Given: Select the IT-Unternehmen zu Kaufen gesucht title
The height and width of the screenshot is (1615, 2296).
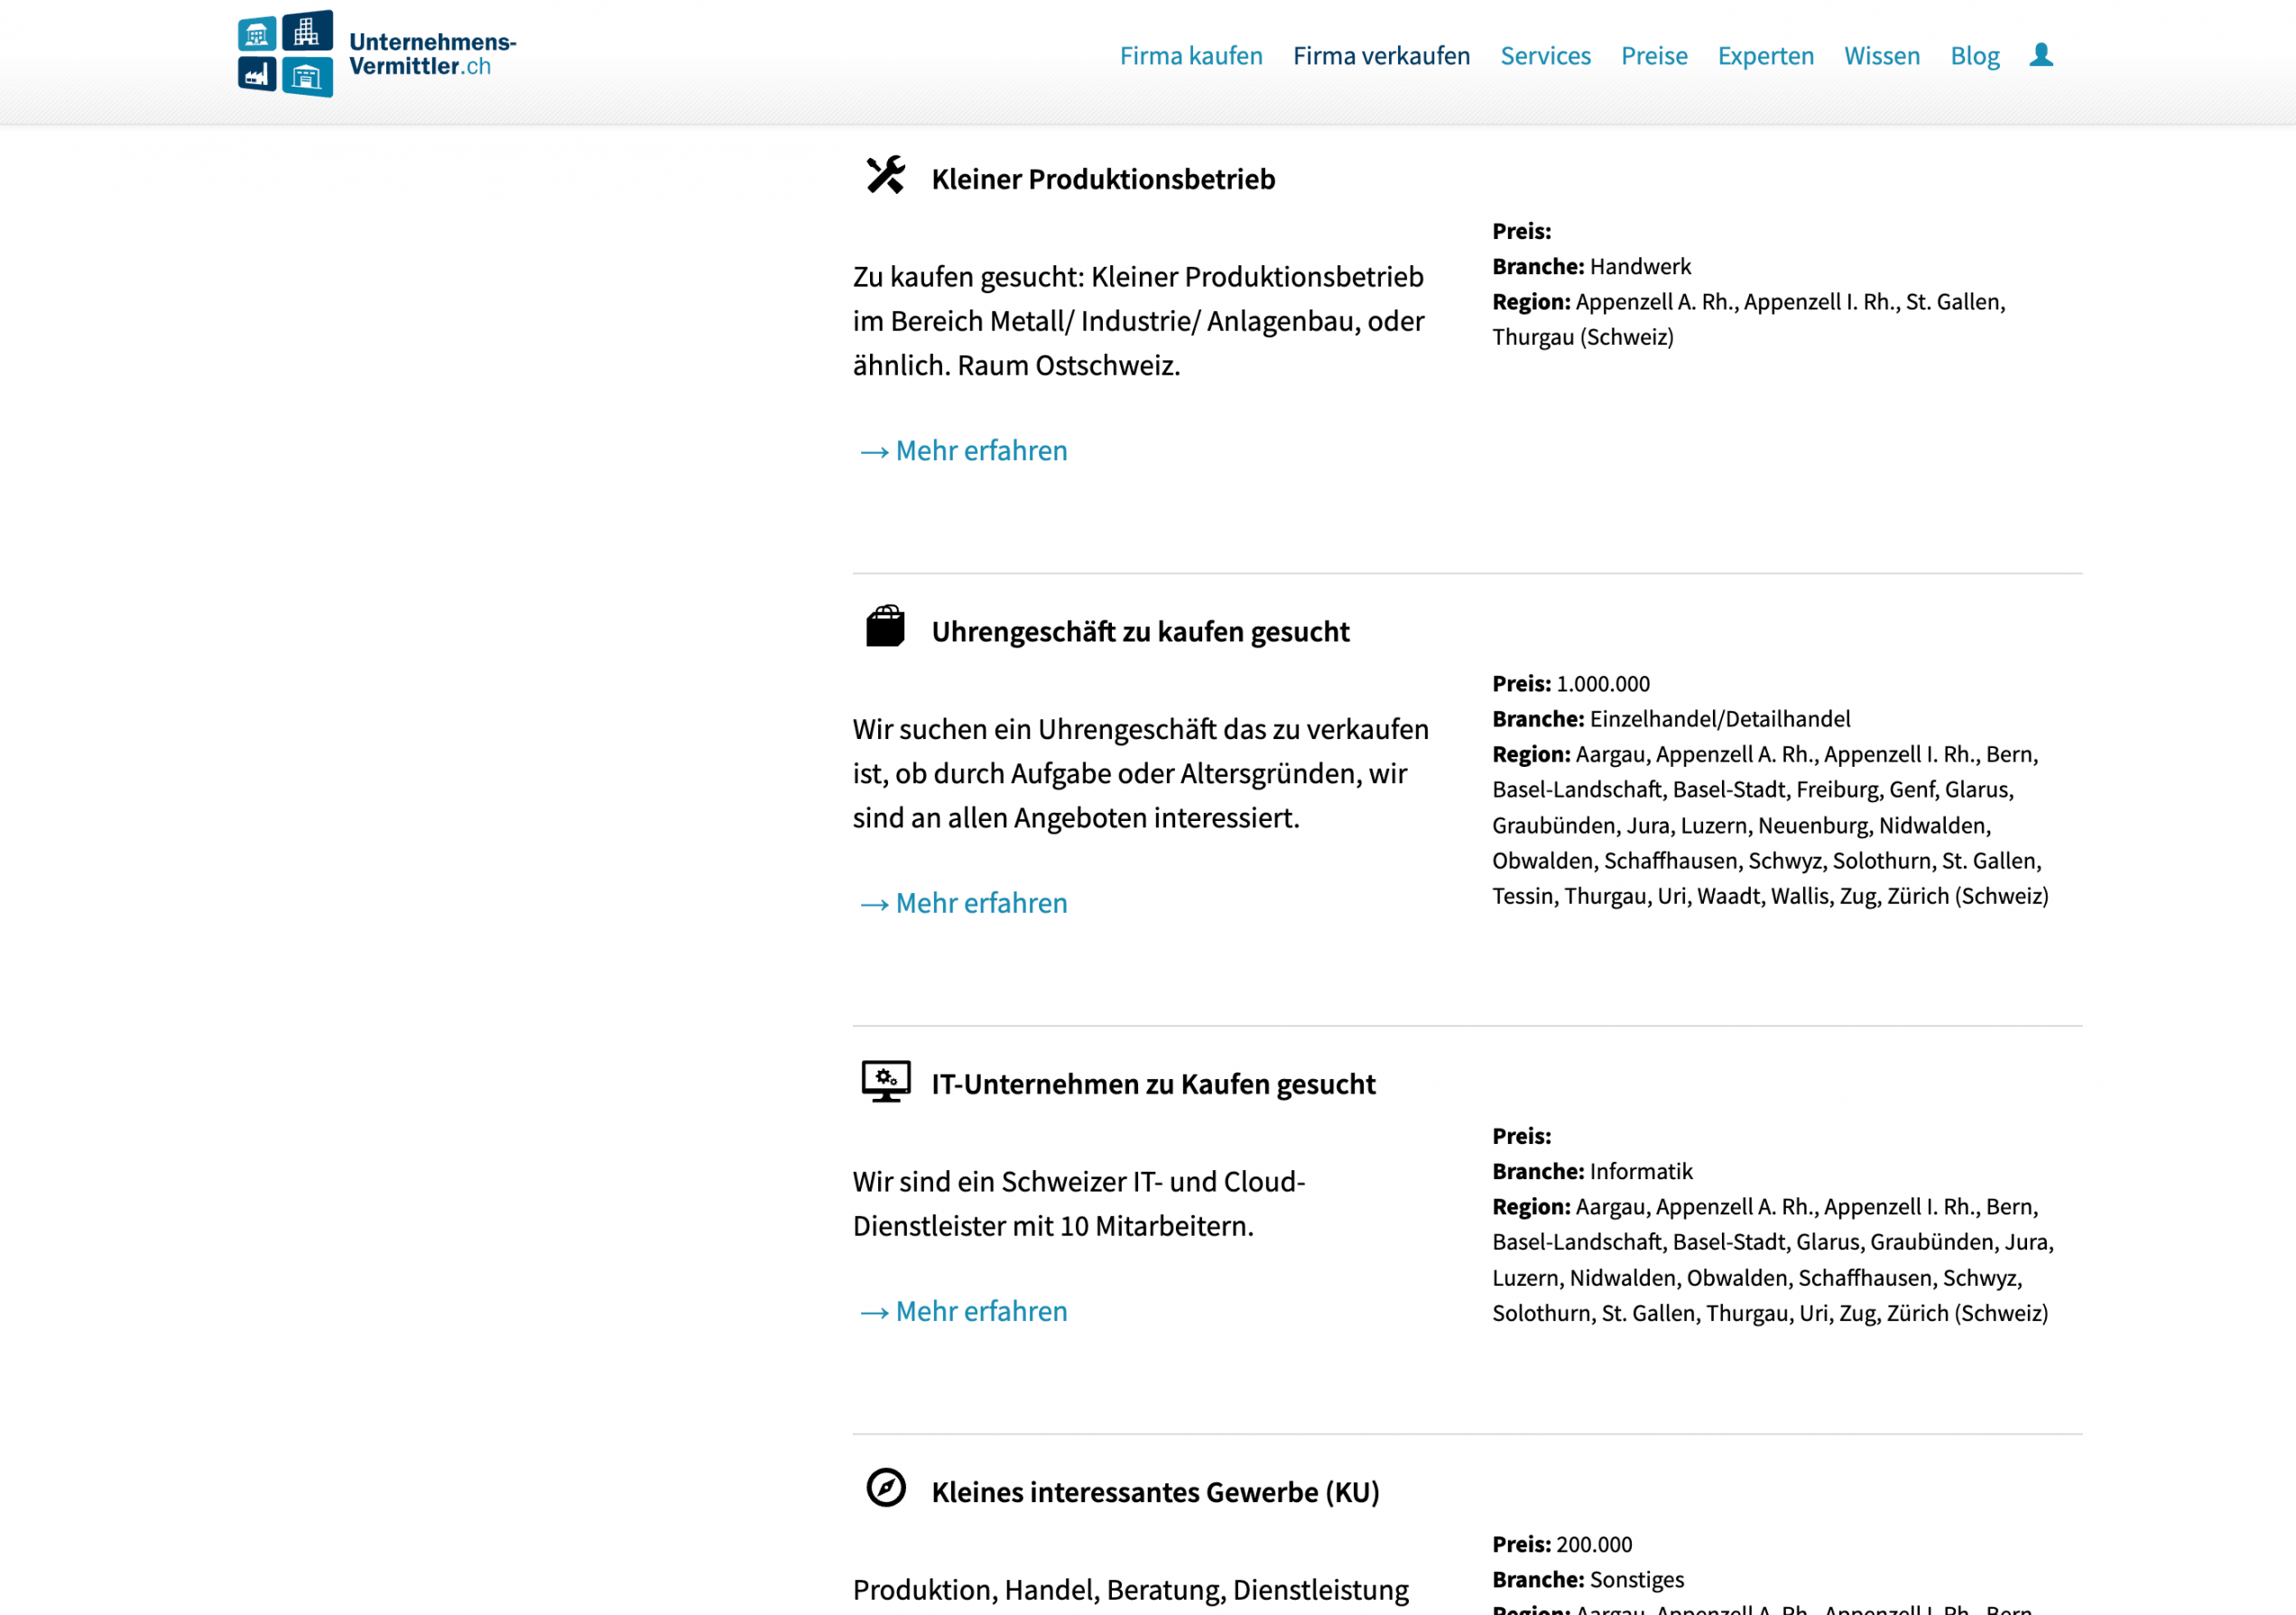Looking at the screenshot, I should [1153, 1085].
